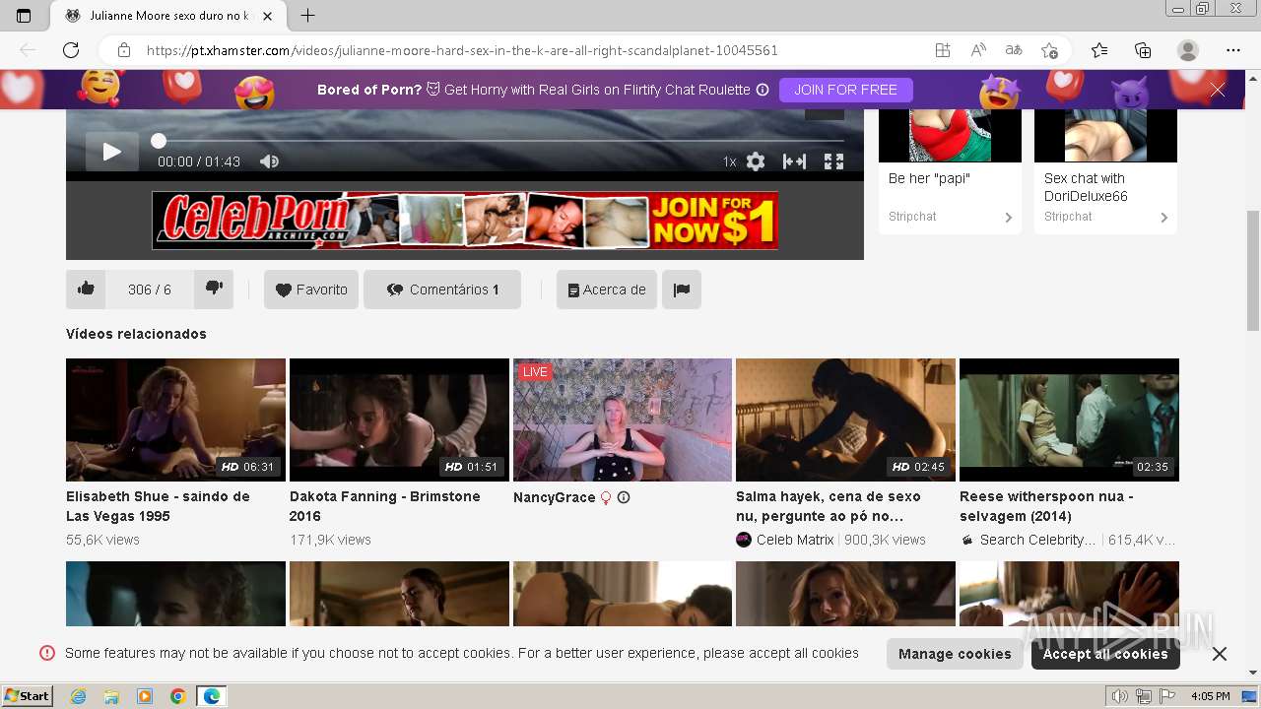1261x709 pixels.
Task: Open the Elisabeth Shue video thumbnail
Action: (175, 419)
